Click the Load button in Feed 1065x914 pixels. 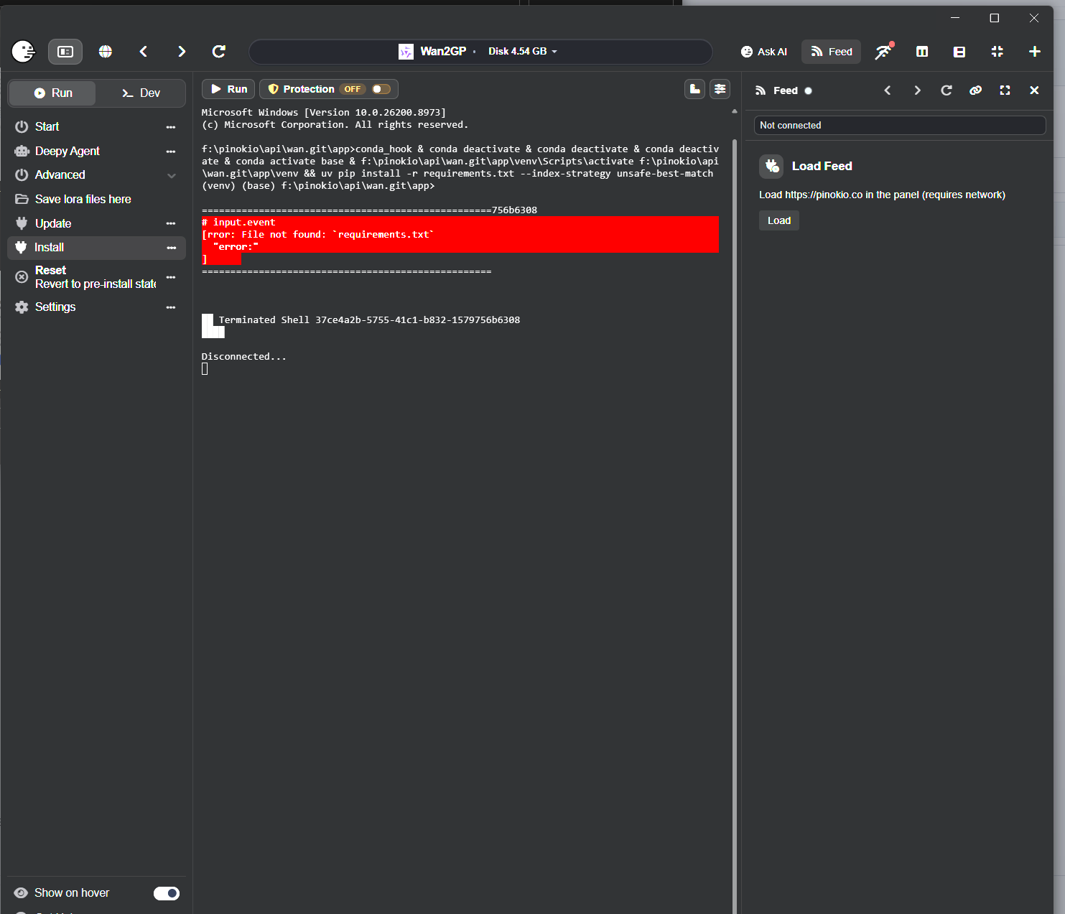[779, 220]
